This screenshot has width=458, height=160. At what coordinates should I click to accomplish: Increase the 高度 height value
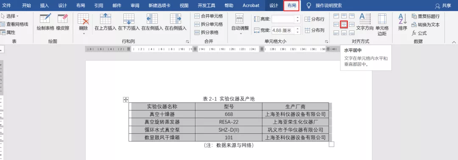[298, 17]
